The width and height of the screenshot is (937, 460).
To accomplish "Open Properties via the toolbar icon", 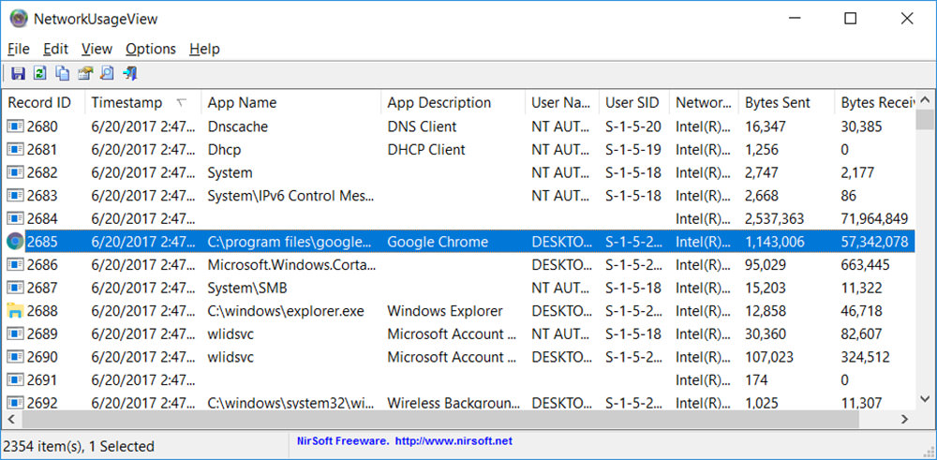I will (x=85, y=73).
